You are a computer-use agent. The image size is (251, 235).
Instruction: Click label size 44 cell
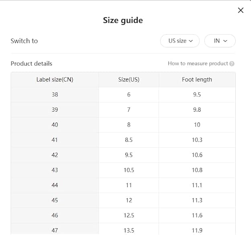point(55,185)
